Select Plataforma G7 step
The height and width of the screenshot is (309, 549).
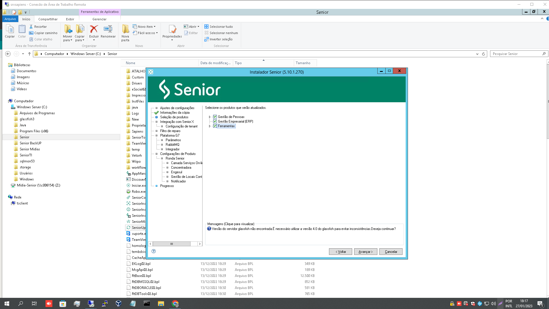point(170,135)
